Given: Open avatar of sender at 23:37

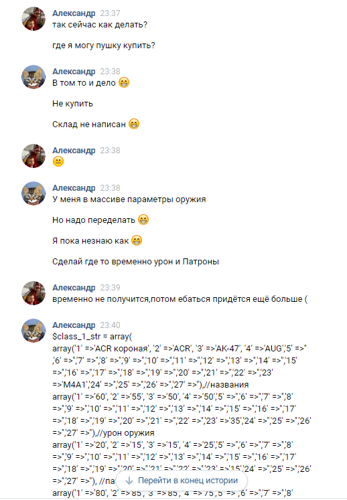Looking at the screenshot, I should [x=33, y=19].
